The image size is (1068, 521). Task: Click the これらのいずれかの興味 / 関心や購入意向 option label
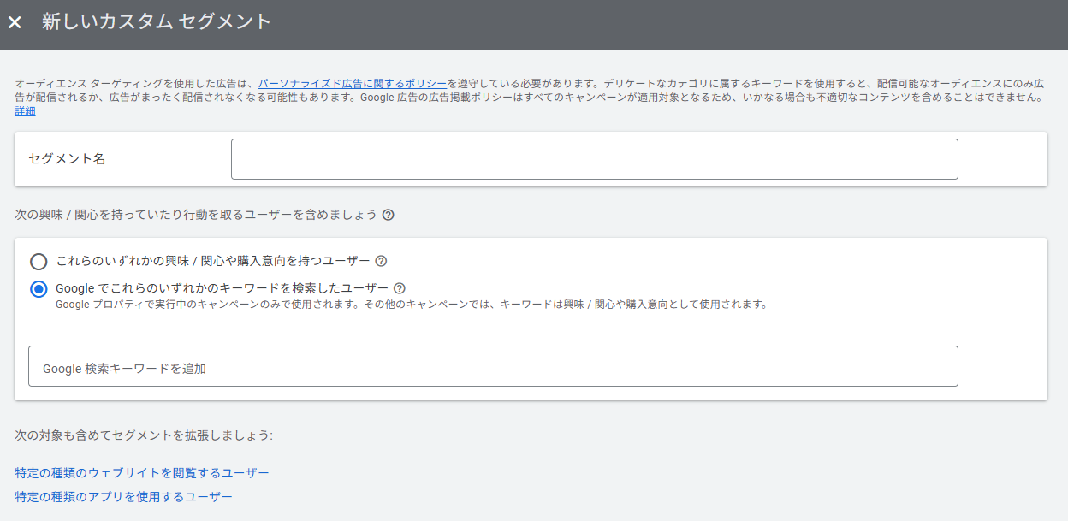[x=212, y=261]
